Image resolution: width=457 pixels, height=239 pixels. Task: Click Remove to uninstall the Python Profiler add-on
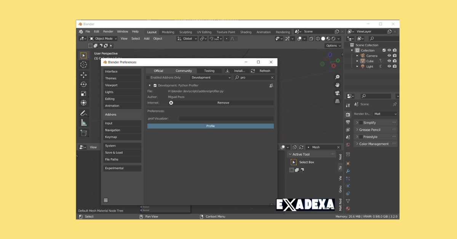tap(223, 102)
